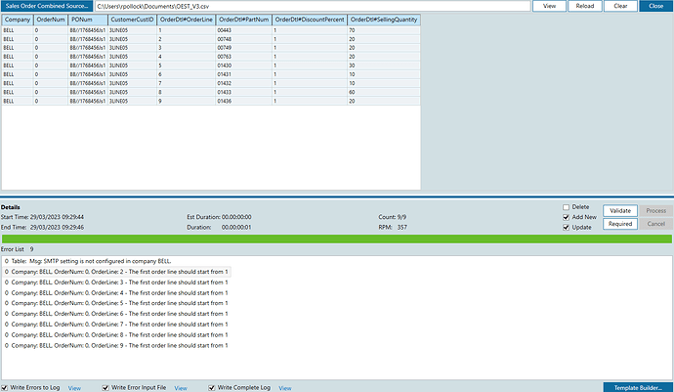This screenshot has height=392, width=674.
Task: Click the Close button
Action: click(x=656, y=6)
